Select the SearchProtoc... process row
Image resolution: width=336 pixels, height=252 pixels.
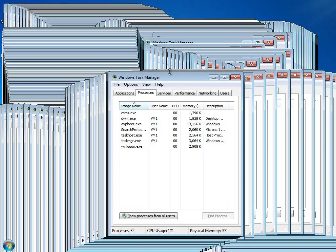tap(174, 130)
